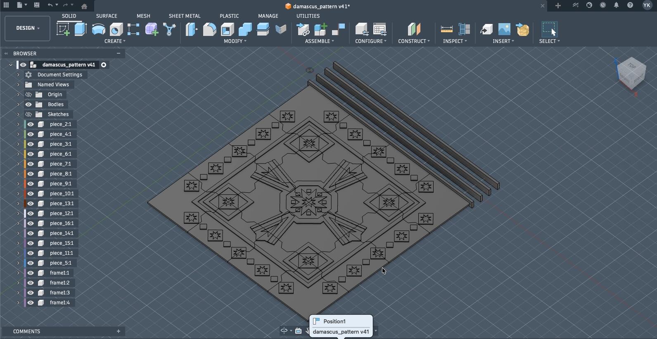
Task: Show the hidden Sketches folder
Action: (28, 114)
